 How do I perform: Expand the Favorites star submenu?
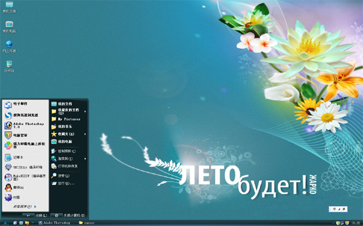(68, 134)
